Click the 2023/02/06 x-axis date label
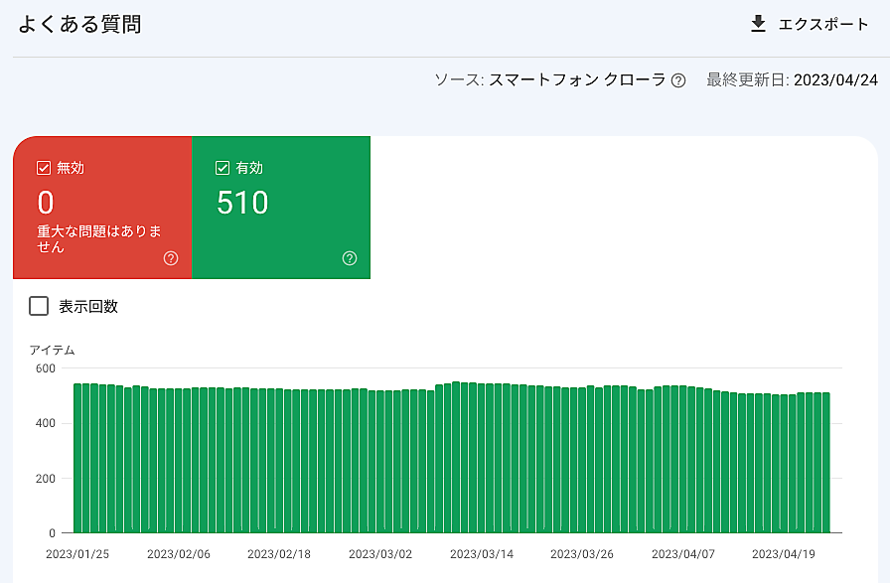Viewport: 890px width, 583px height. coord(179,553)
